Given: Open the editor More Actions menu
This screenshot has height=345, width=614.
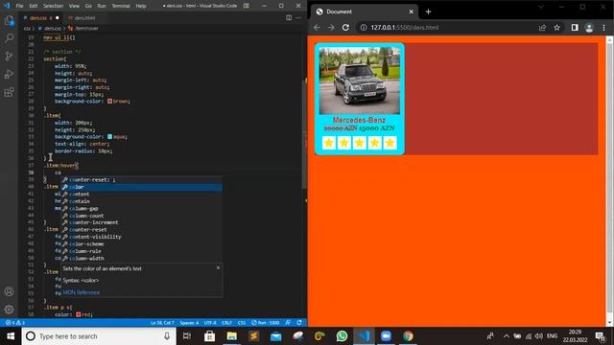Looking at the screenshot, I should (298, 17).
